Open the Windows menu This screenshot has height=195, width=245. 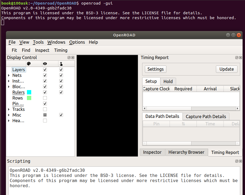pyautogui.click(x=57, y=42)
